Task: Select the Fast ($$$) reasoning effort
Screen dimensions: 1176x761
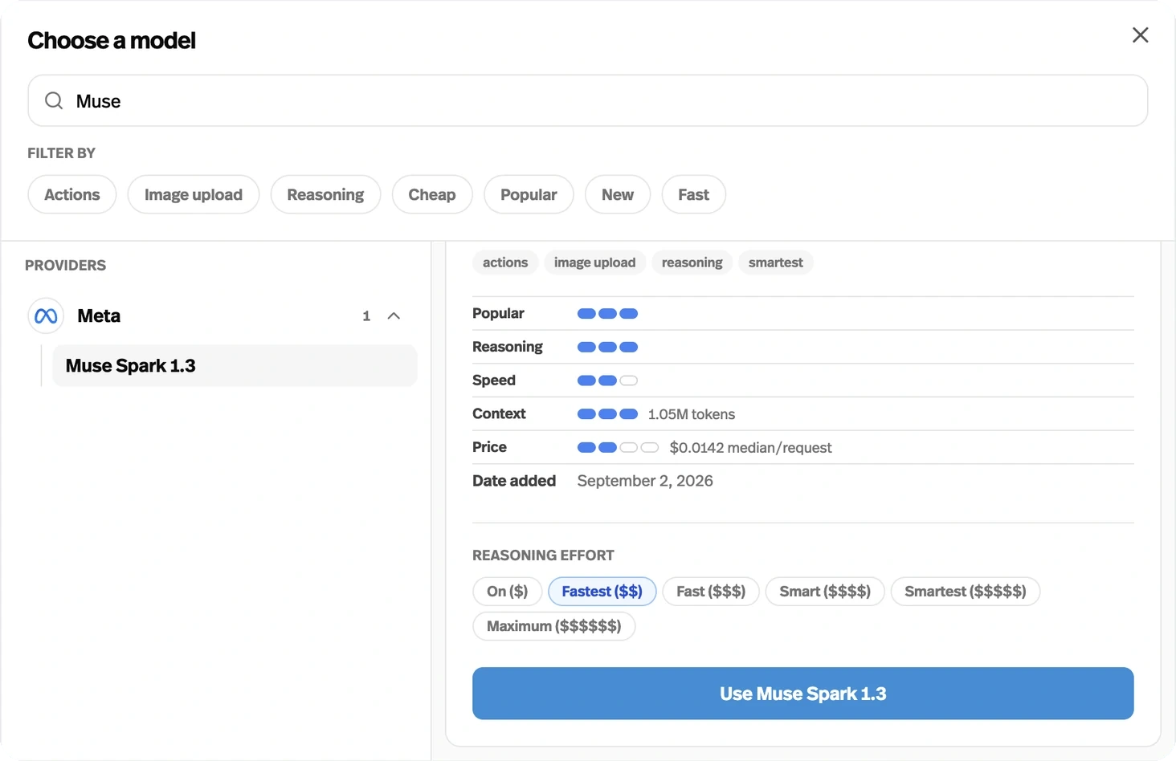Action: point(711,592)
